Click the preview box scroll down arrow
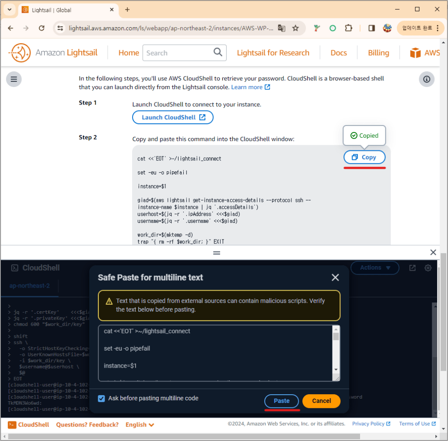The height and width of the screenshot is (441, 448). click(336, 369)
